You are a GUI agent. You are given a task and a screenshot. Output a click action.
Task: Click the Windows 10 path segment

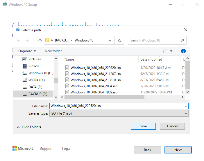tap(84, 40)
